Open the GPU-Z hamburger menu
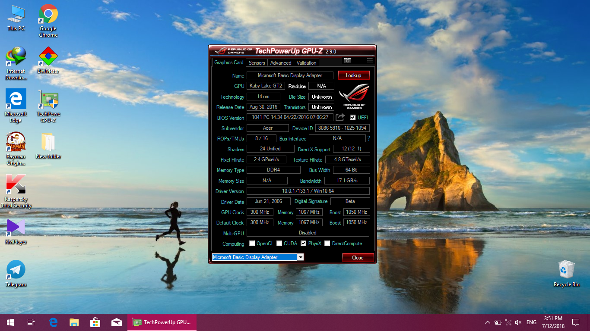Screen dimensions: 590x331 [370, 60]
